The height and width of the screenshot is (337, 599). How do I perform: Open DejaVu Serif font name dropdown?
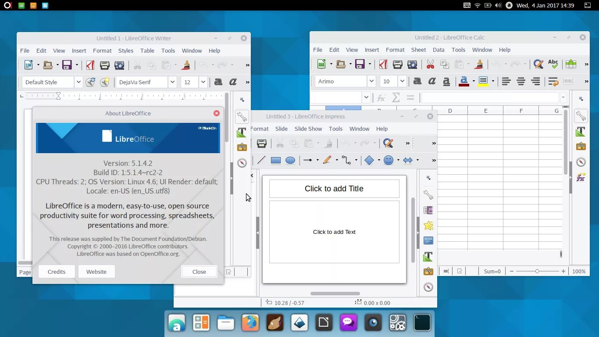[x=172, y=82]
